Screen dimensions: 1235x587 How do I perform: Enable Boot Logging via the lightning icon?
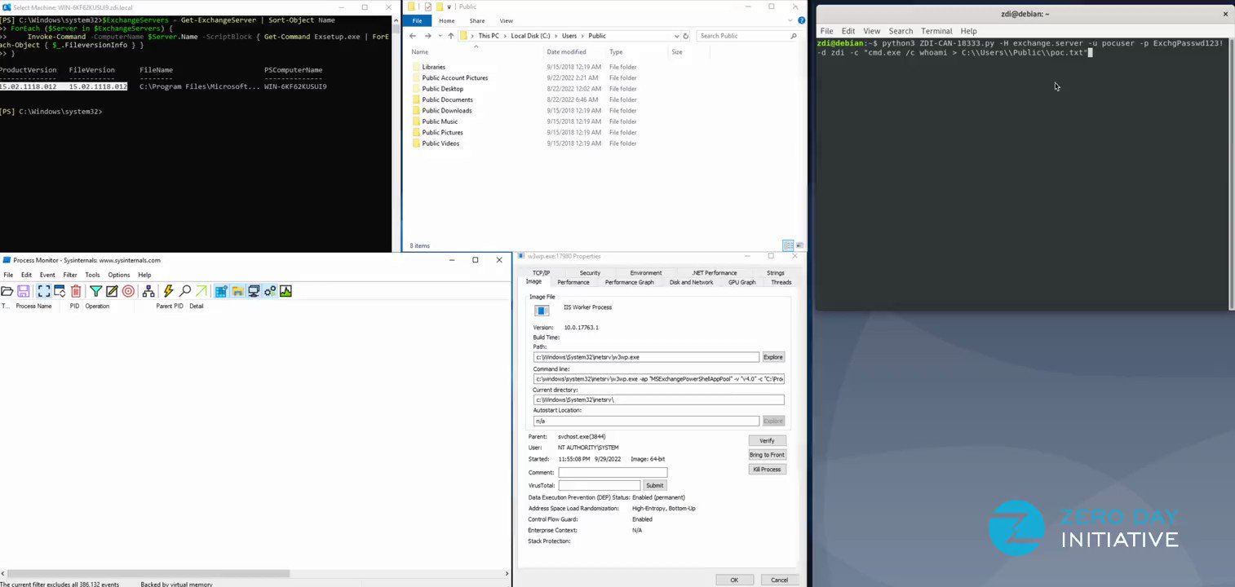click(x=169, y=291)
